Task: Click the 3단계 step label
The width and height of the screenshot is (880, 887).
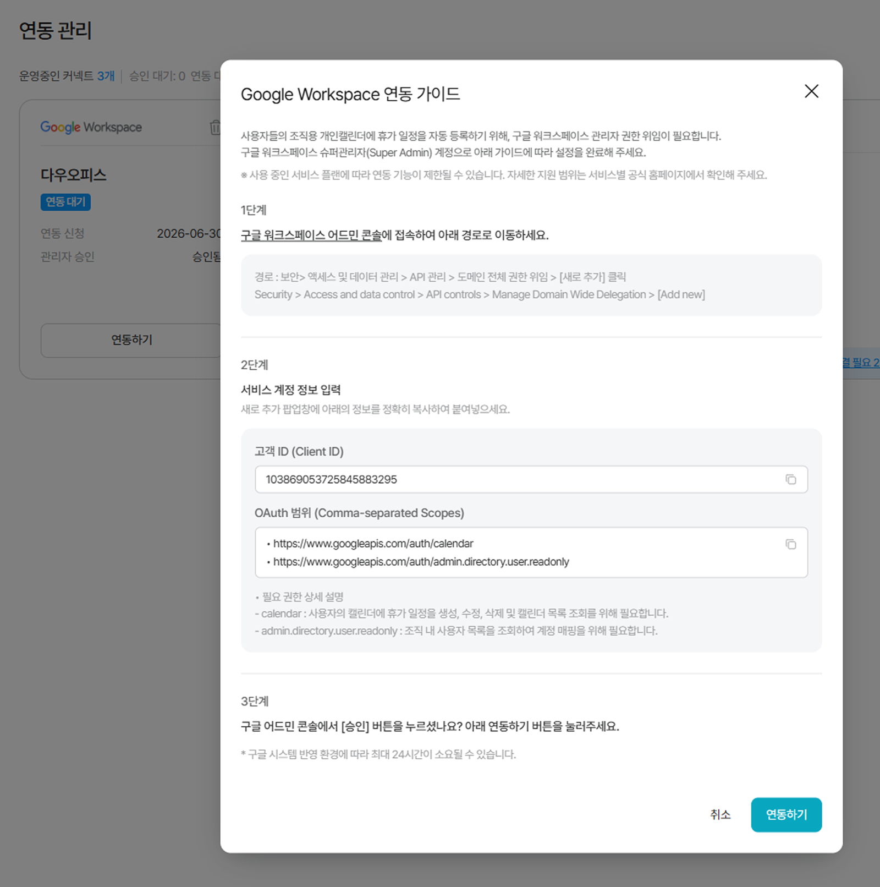Action: pos(255,701)
